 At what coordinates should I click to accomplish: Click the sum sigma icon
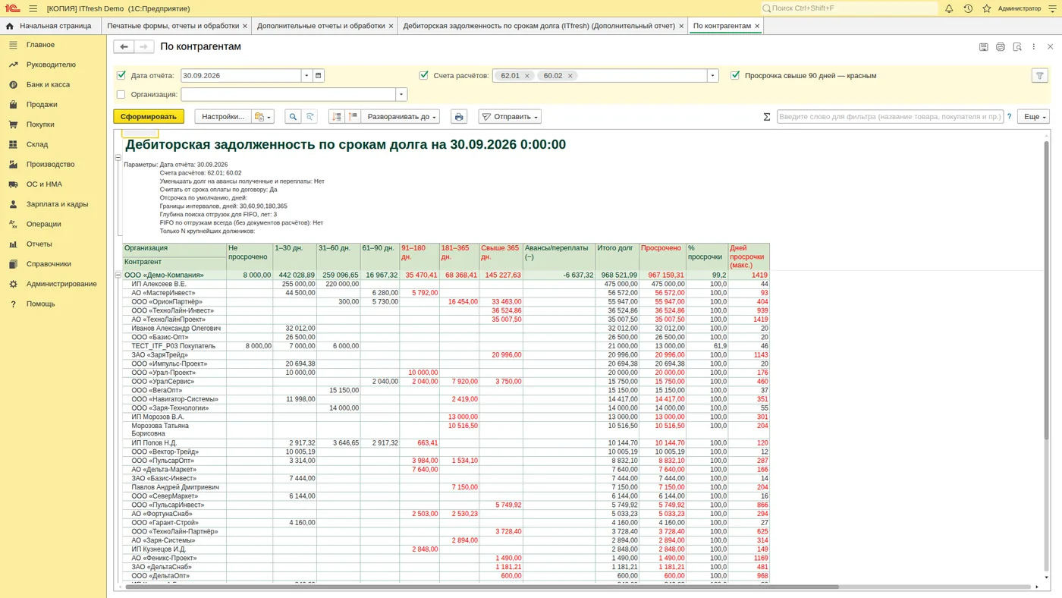(766, 117)
